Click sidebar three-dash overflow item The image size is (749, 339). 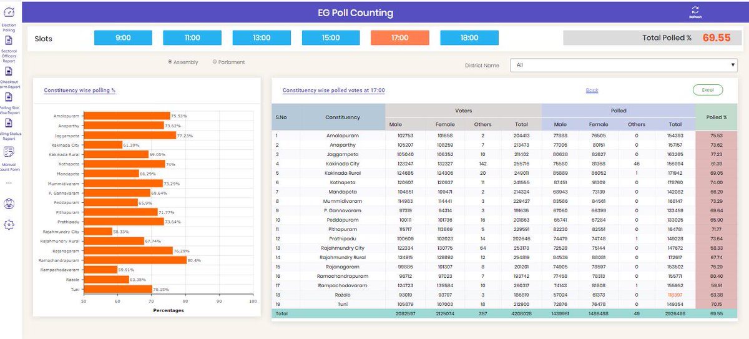pos(9,183)
